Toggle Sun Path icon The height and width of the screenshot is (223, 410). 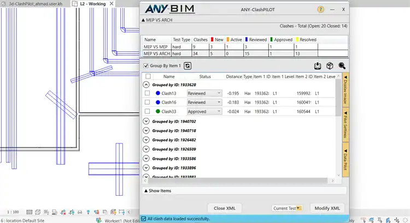[x=46, y=212]
